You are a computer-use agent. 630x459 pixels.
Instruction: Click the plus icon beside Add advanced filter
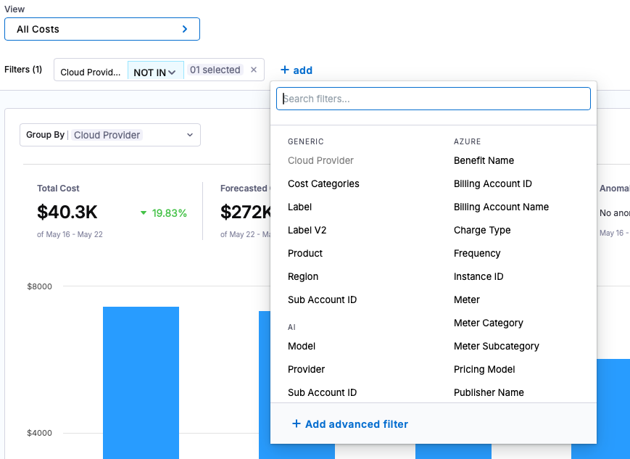(296, 423)
